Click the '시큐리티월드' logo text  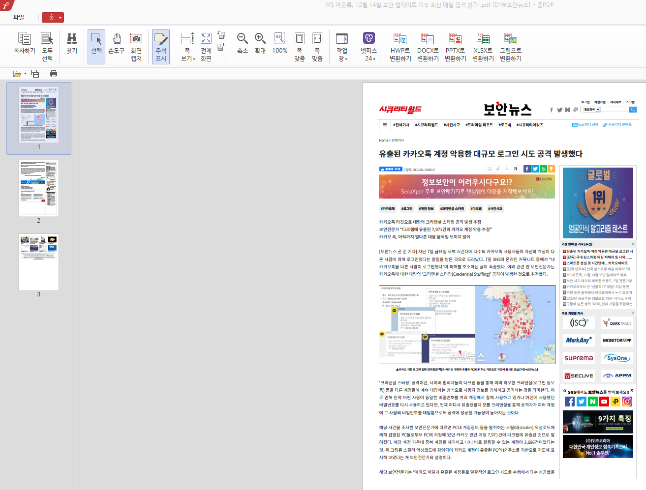400,109
